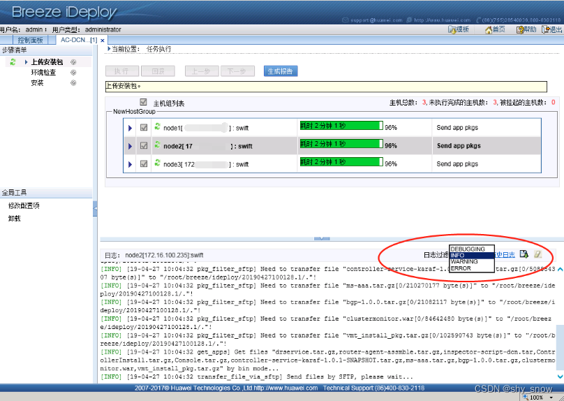Viewport: 564px width, 401px height.
Task: Expand the node3 row arrow
Action: 131,164
